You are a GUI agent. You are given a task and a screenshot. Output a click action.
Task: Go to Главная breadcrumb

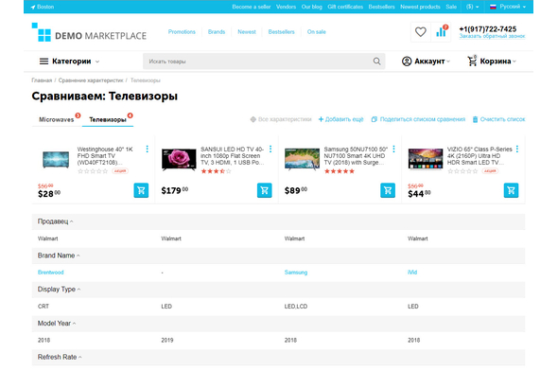click(x=42, y=80)
